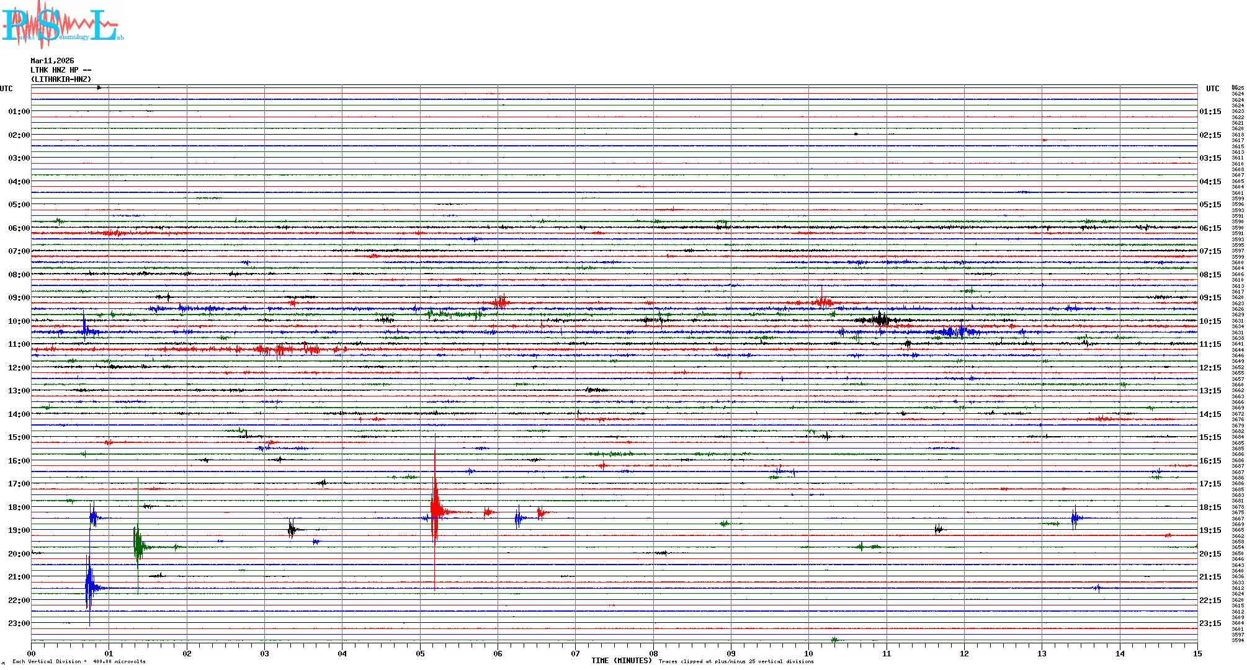Click the green seismic burst near minute 01
This screenshot has height=670, width=1247.
(138, 546)
